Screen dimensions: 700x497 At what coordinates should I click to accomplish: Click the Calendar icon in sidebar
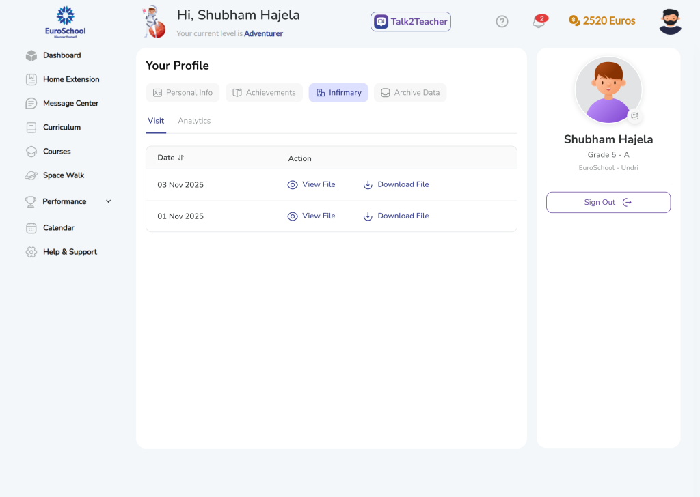pos(31,228)
